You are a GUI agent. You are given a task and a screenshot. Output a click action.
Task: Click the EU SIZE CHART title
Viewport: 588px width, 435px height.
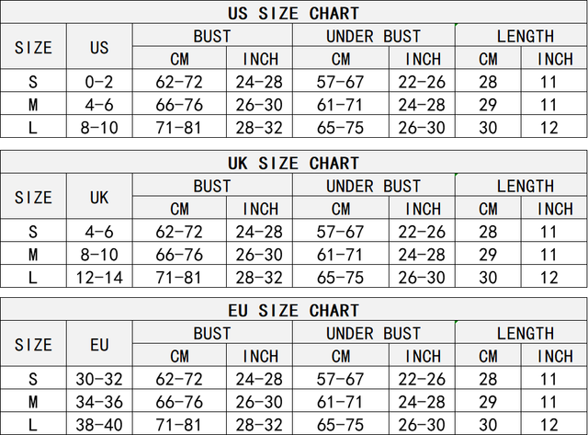[x=293, y=312]
